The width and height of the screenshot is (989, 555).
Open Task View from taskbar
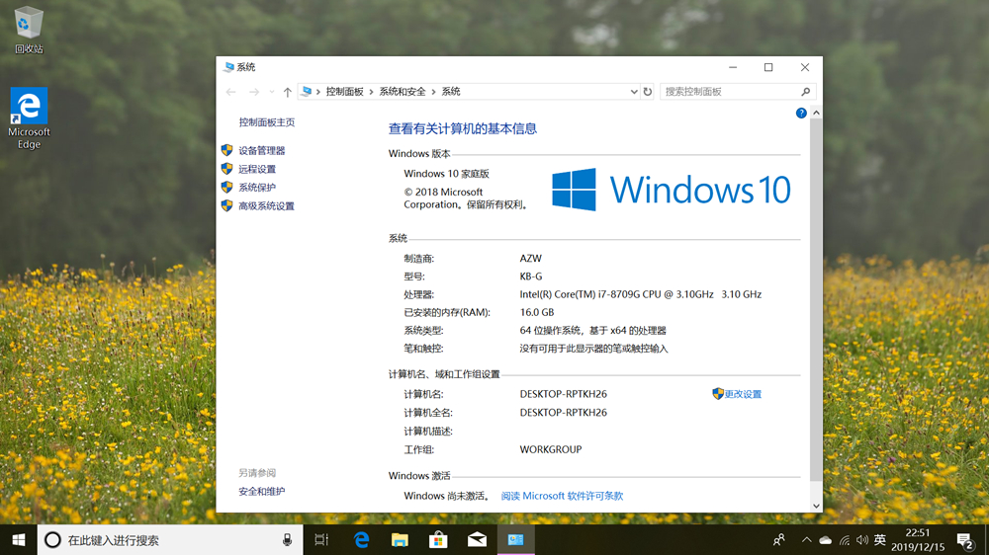[321, 540]
